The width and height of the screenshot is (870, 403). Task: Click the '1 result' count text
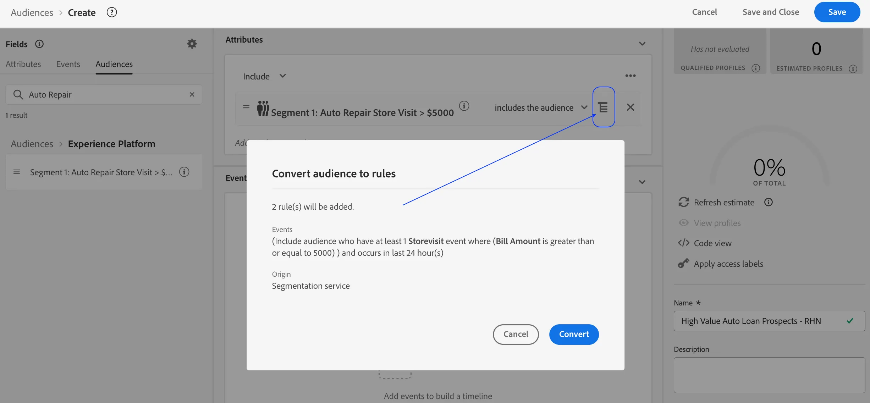16,115
